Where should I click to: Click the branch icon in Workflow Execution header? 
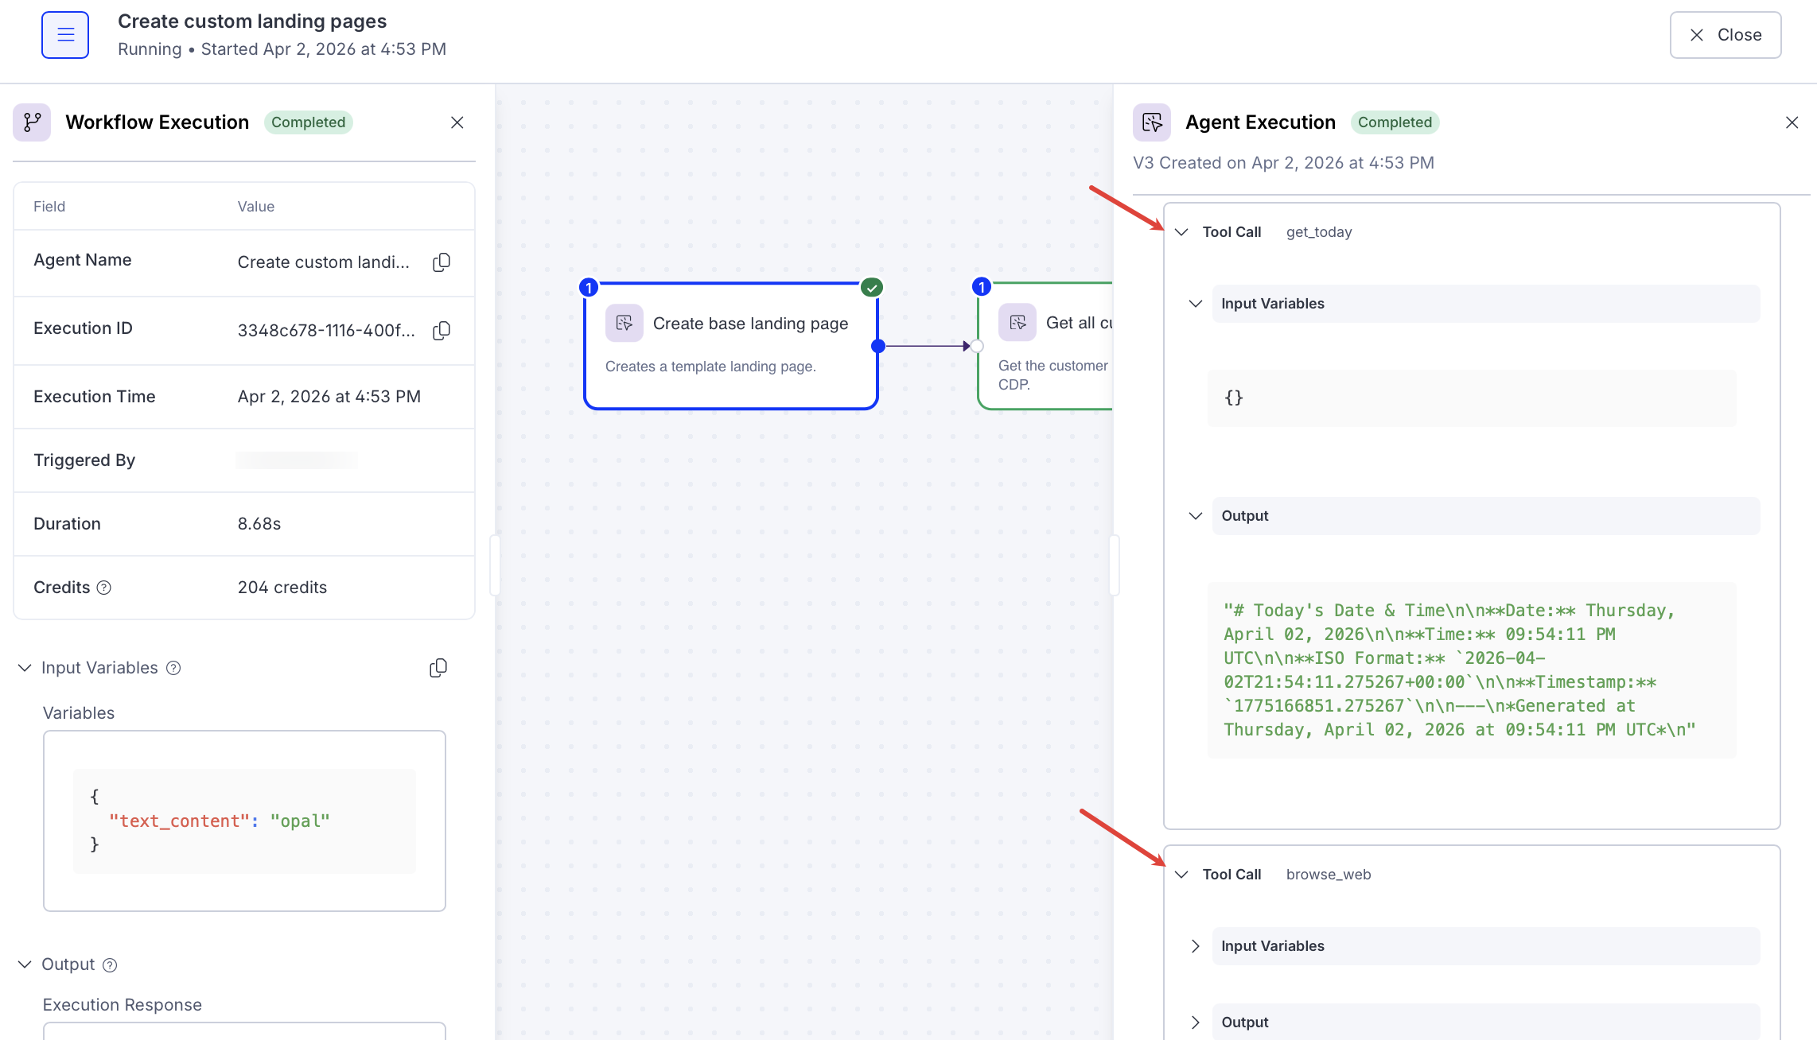click(31, 122)
